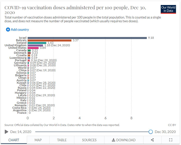Click the Add country link text
The height and width of the screenshot is (145, 181).
click(x=20, y=29)
